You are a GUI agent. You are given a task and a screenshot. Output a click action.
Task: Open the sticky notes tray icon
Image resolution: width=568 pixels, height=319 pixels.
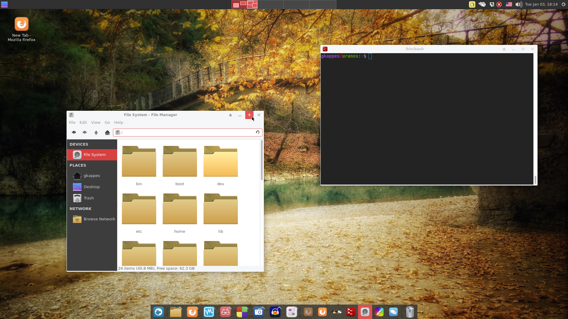point(472,4)
